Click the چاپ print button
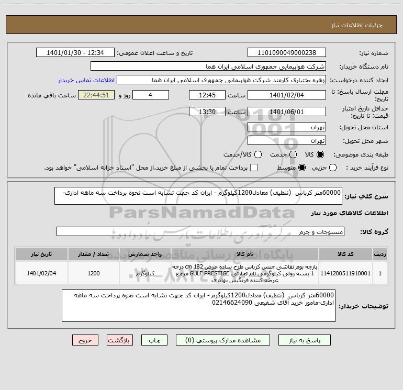Image resolution: width=403 pixels, height=390 pixels. point(154,340)
